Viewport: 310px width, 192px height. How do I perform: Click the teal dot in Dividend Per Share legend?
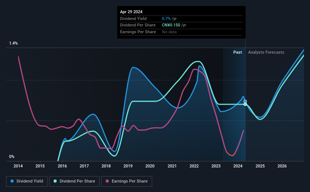(55, 181)
